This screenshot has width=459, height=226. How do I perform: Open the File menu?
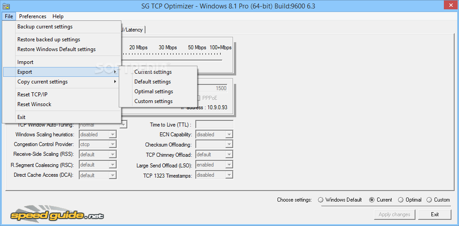click(x=9, y=16)
